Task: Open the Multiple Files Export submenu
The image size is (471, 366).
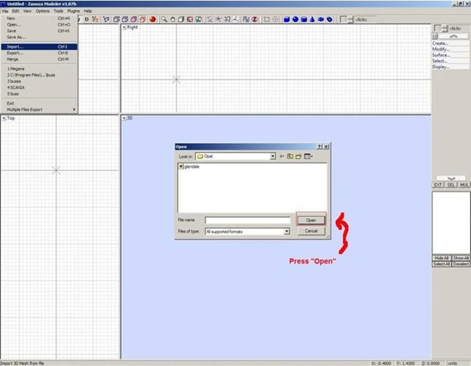Action: coord(39,110)
